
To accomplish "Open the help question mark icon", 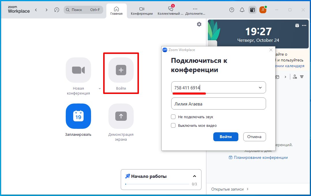I will [x=232, y=10].
